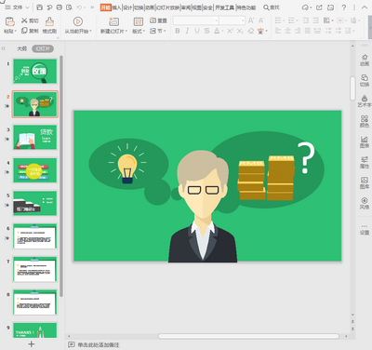Switch to the Insert (插入) ribbon tab

116,7
